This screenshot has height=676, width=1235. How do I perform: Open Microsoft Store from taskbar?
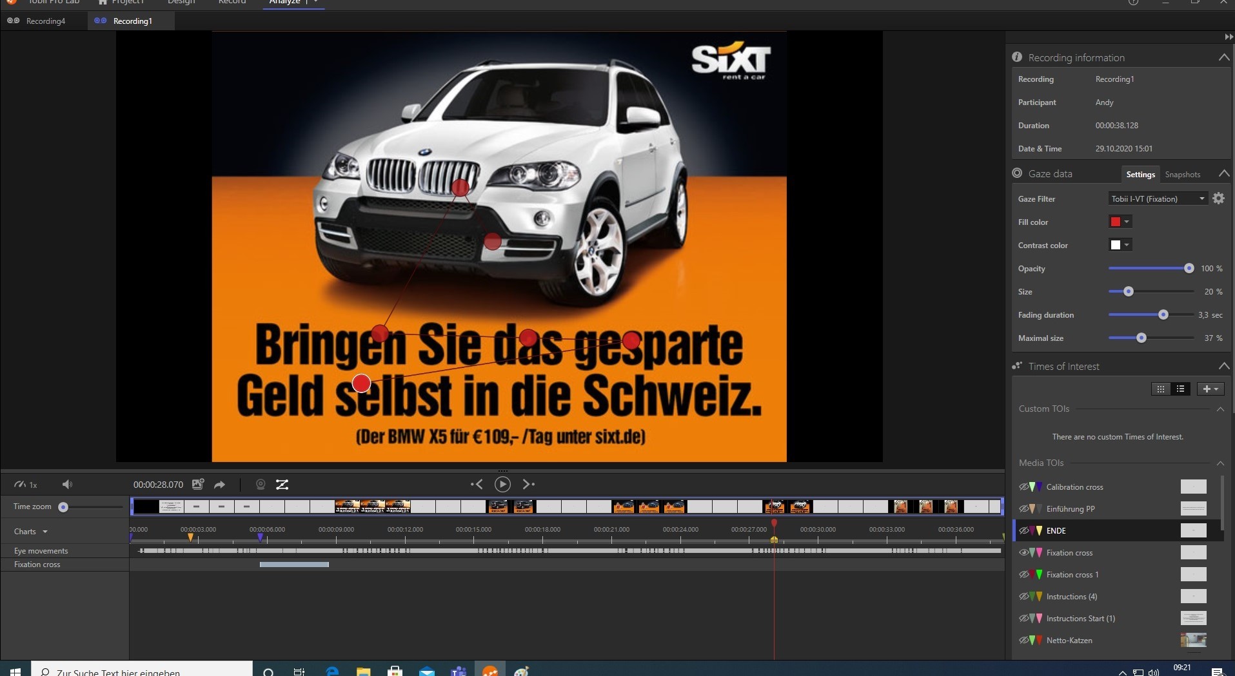(395, 671)
